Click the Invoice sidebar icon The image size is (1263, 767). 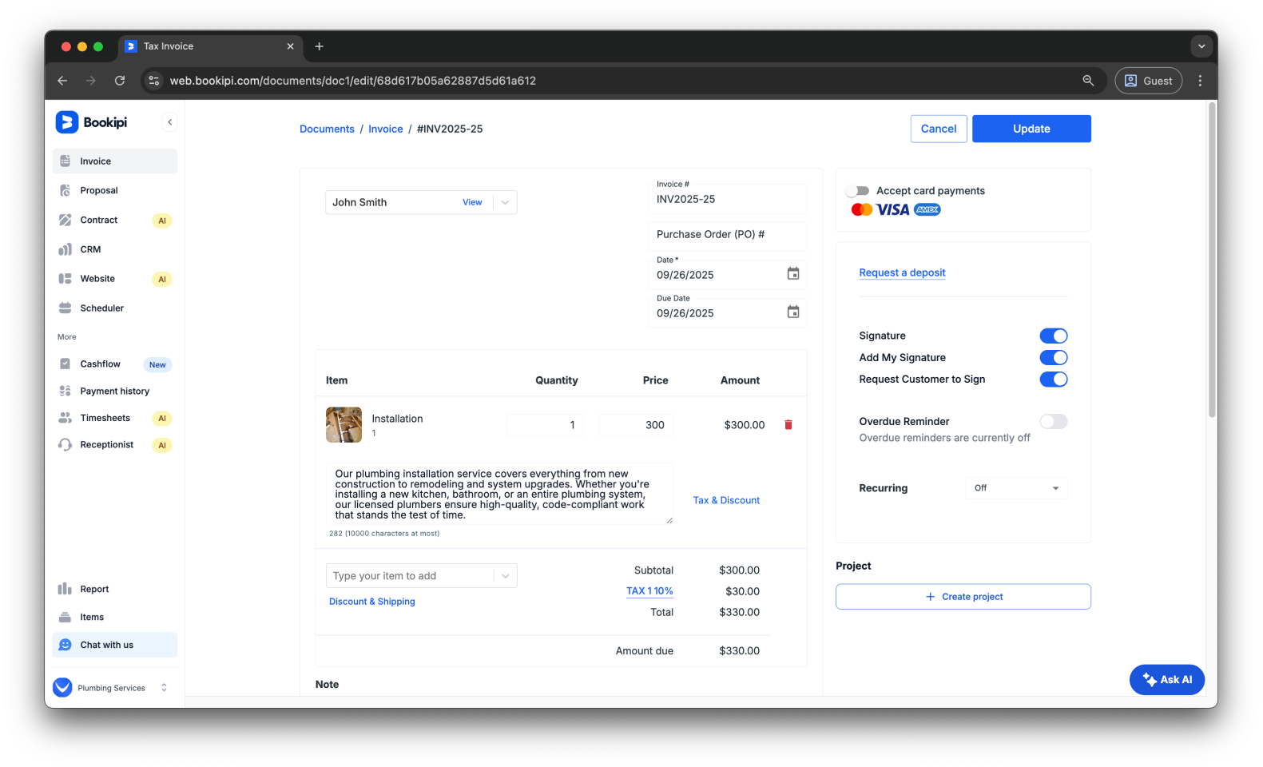tap(66, 161)
